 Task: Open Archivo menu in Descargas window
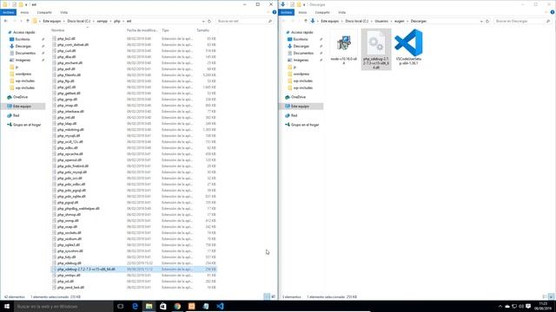(x=286, y=12)
